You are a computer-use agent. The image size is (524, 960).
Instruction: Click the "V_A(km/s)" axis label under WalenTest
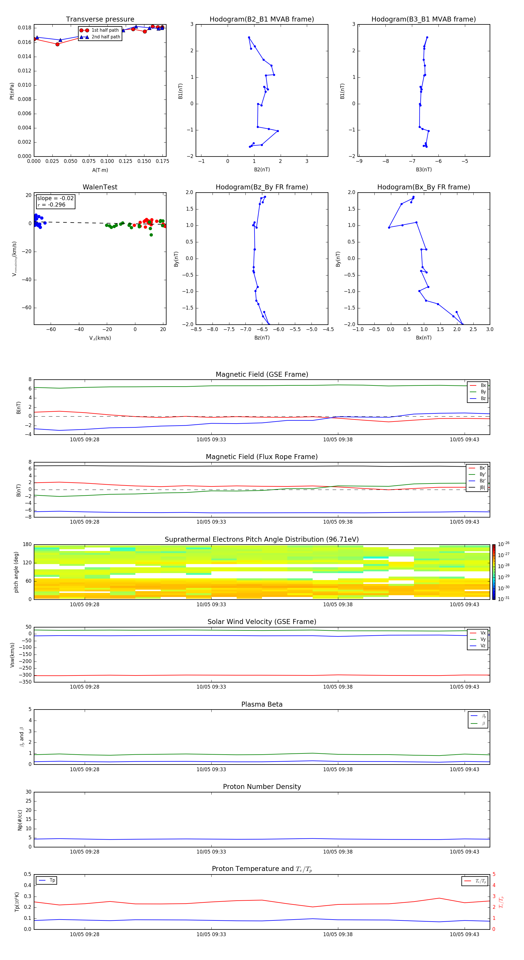[100, 338]
